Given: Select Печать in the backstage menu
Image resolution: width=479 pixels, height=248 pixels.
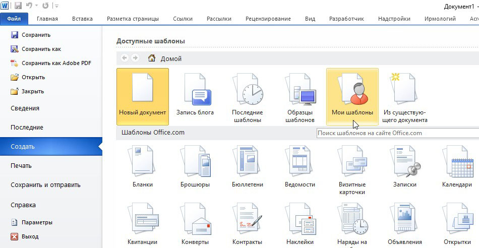Looking at the screenshot, I should pyautogui.click(x=21, y=166).
